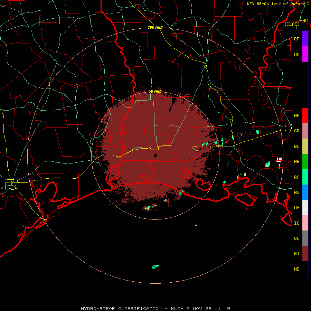Click the 50 NMI range ring label
Image resolution: width=311 pixels, height=311 pixels.
pyautogui.click(x=155, y=91)
